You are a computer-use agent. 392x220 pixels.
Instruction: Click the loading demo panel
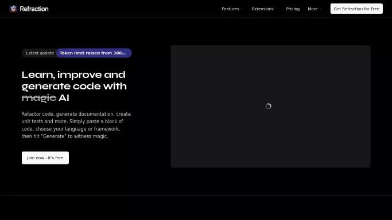point(270,106)
